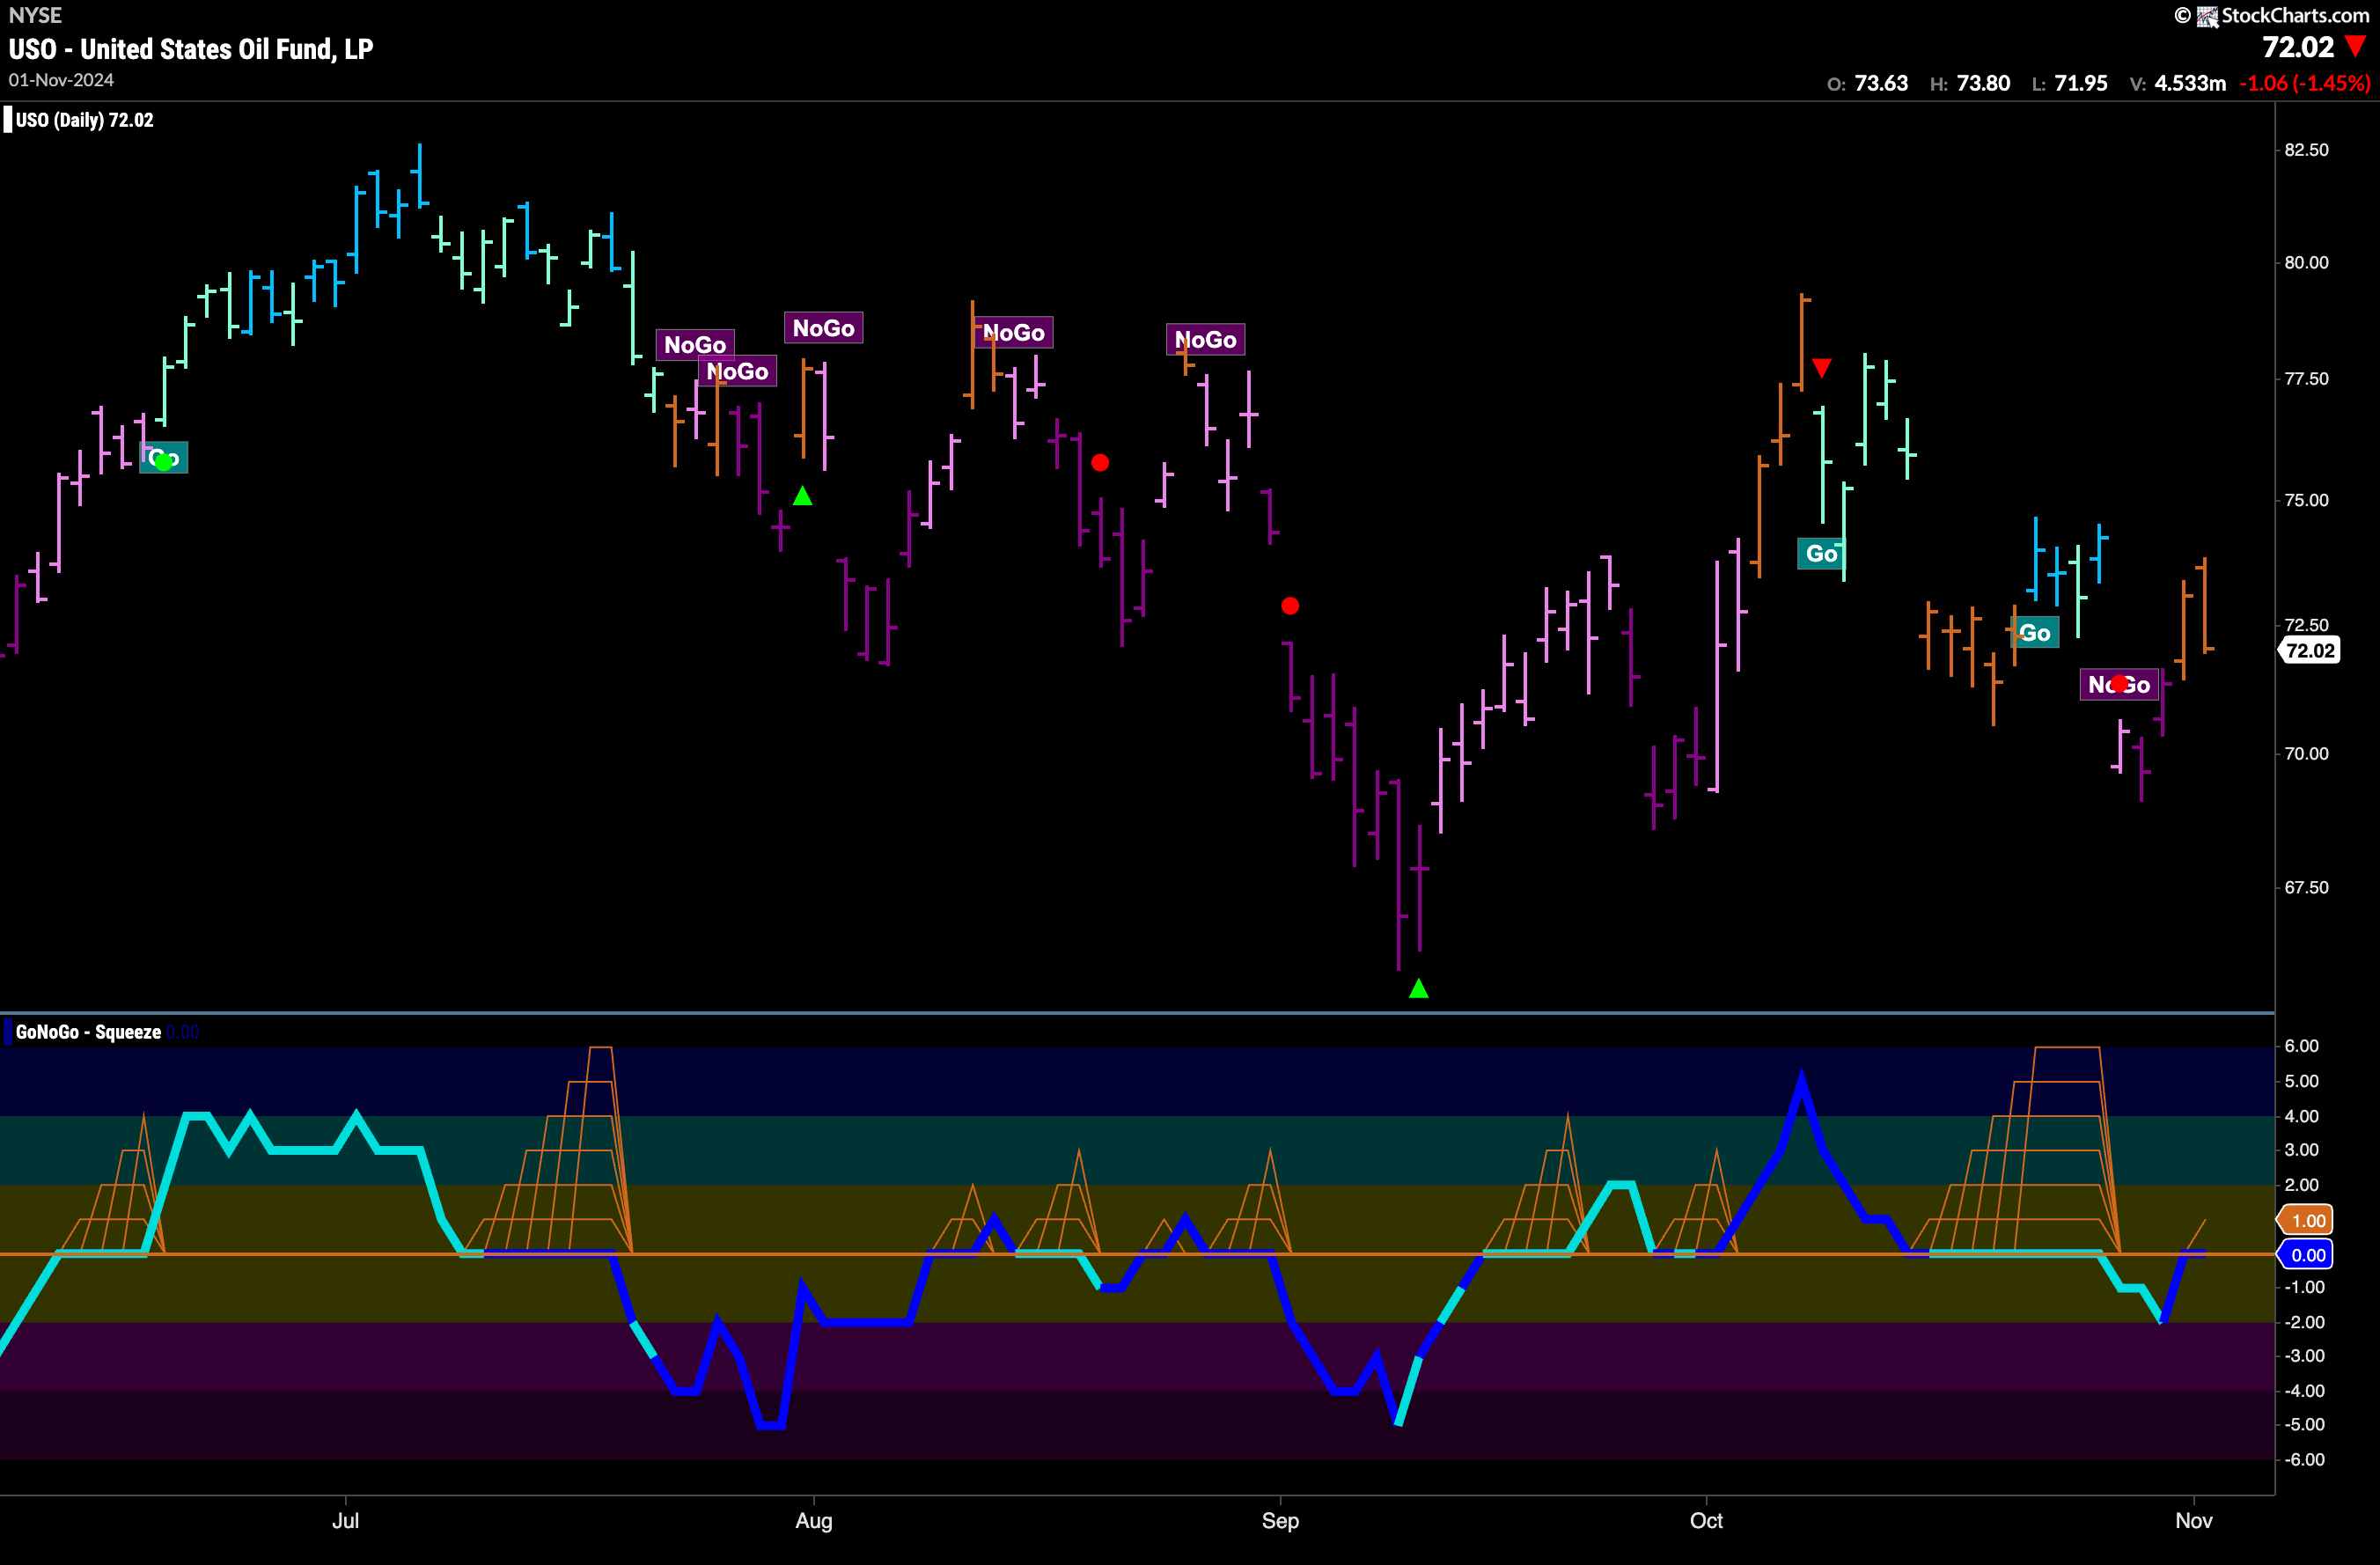Click the 67.50 price axis label

tap(2306, 887)
